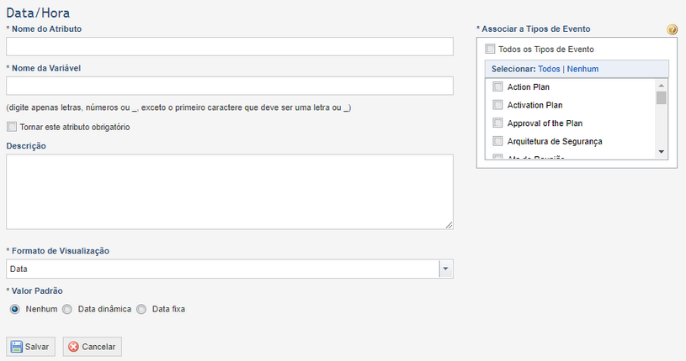Select the Data fixa radio option
686x361 pixels.
[x=141, y=309]
